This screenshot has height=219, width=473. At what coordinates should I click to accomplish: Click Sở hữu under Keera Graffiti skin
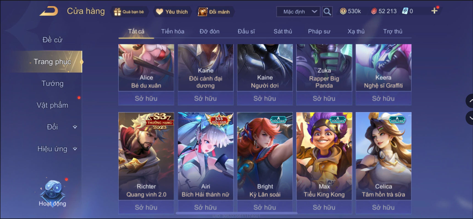[383, 98]
